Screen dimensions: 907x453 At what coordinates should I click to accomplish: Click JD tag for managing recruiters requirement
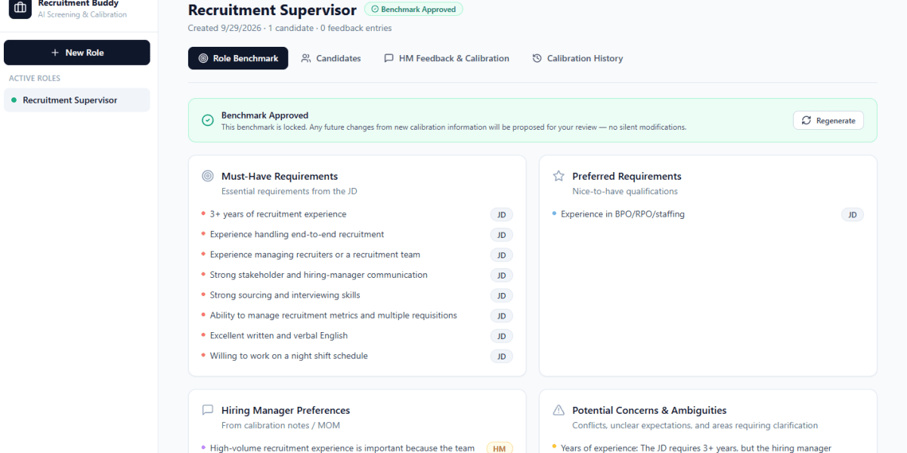point(501,255)
